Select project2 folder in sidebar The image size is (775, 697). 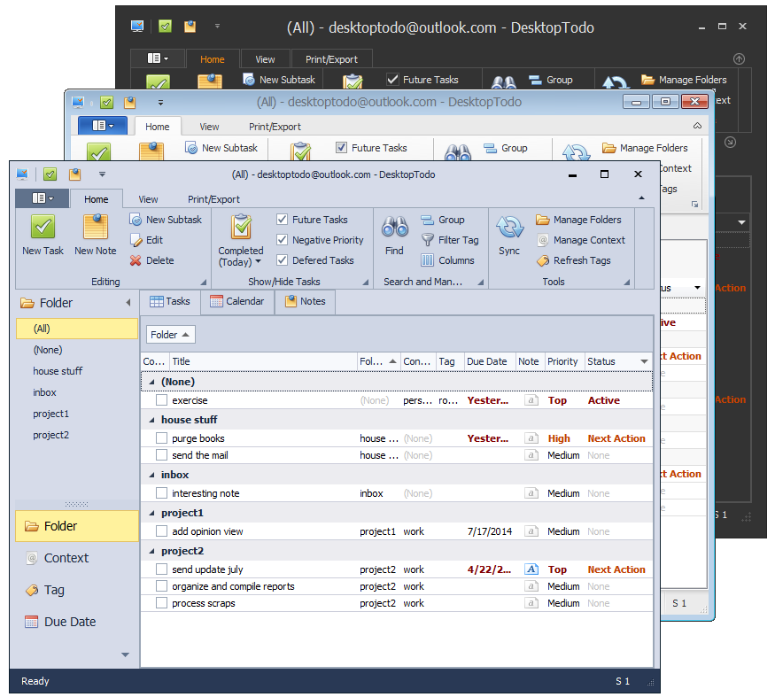[x=76, y=435]
